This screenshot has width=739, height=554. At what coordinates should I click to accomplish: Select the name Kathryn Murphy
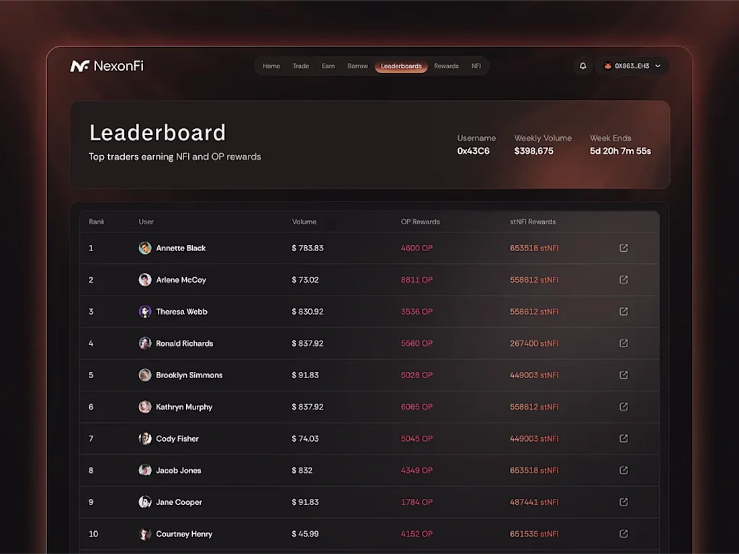(x=184, y=407)
